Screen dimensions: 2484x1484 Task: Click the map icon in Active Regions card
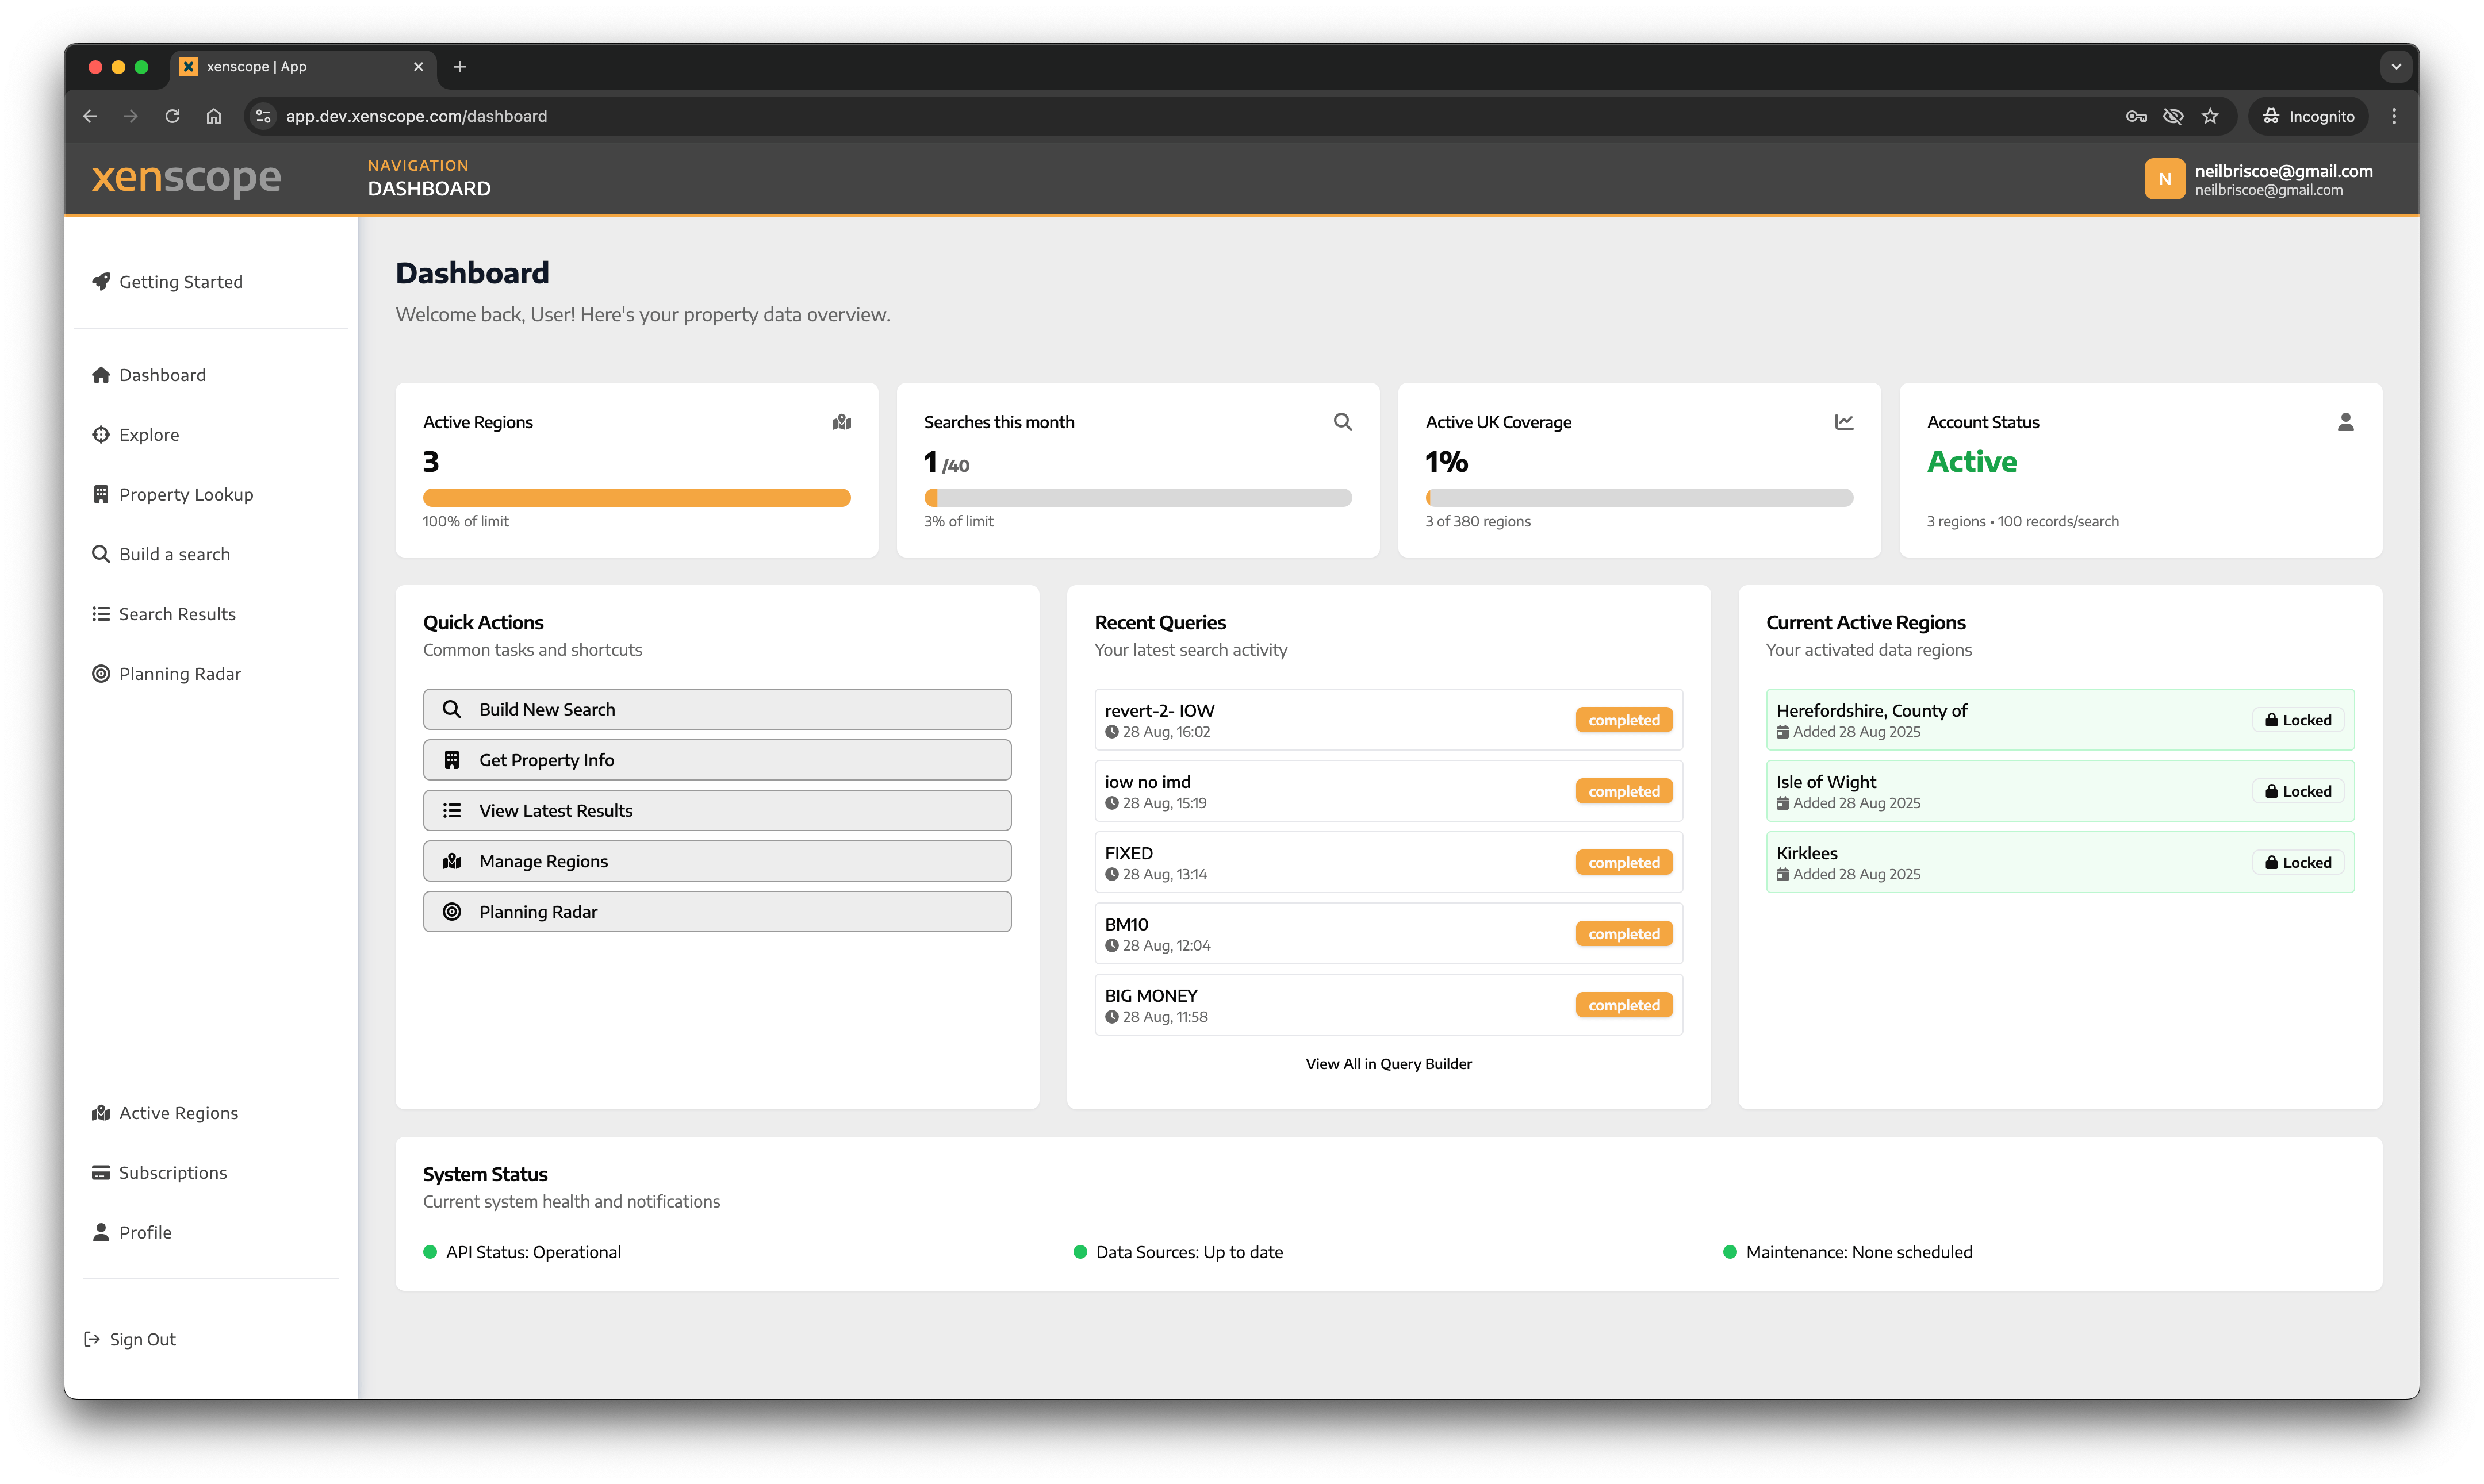point(841,422)
